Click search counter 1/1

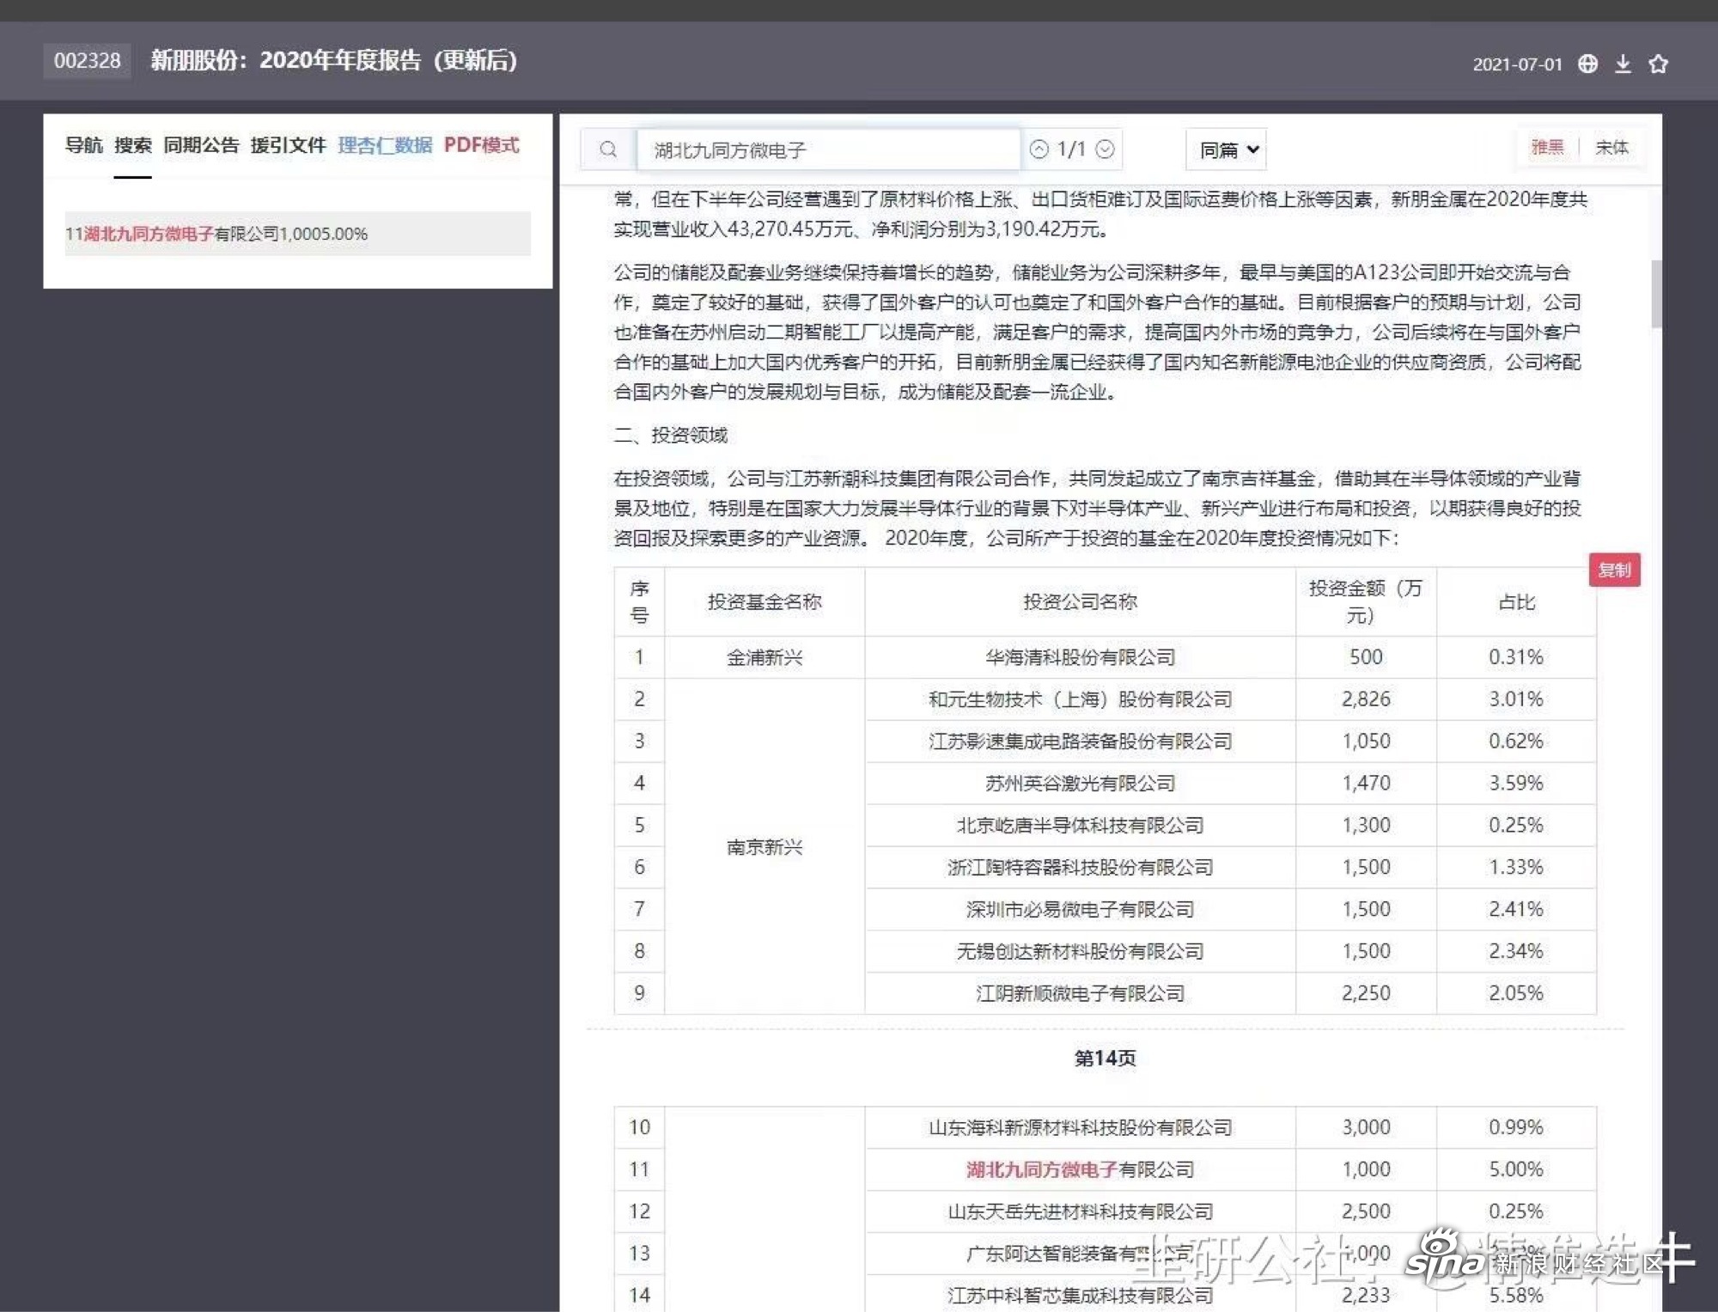1071,150
